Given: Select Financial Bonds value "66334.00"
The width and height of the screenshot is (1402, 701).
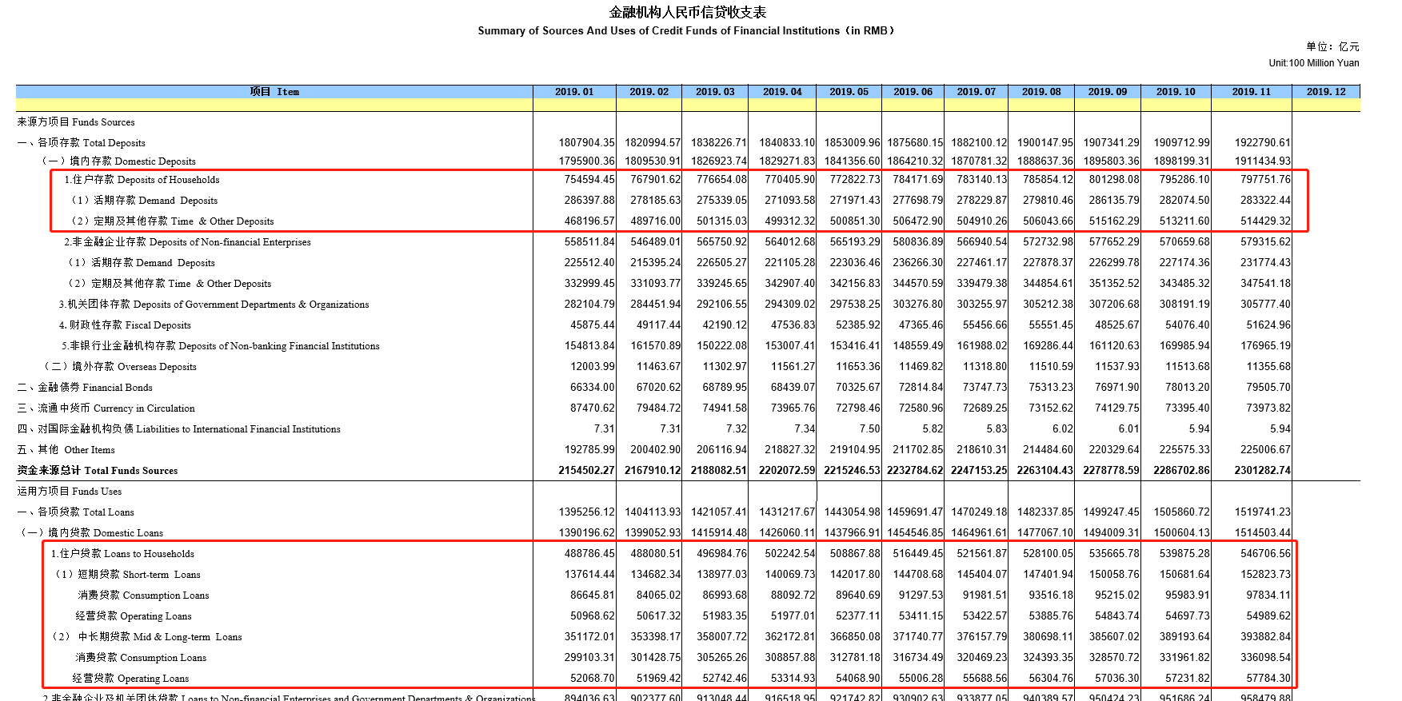Looking at the screenshot, I should [x=593, y=388].
